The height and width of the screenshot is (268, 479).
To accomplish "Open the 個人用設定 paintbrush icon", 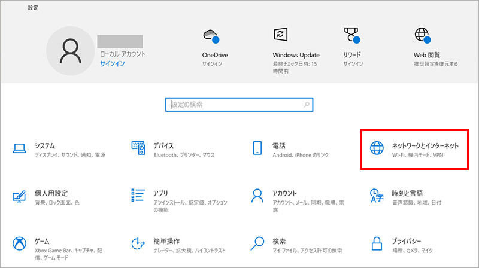I will click(19, 196).
